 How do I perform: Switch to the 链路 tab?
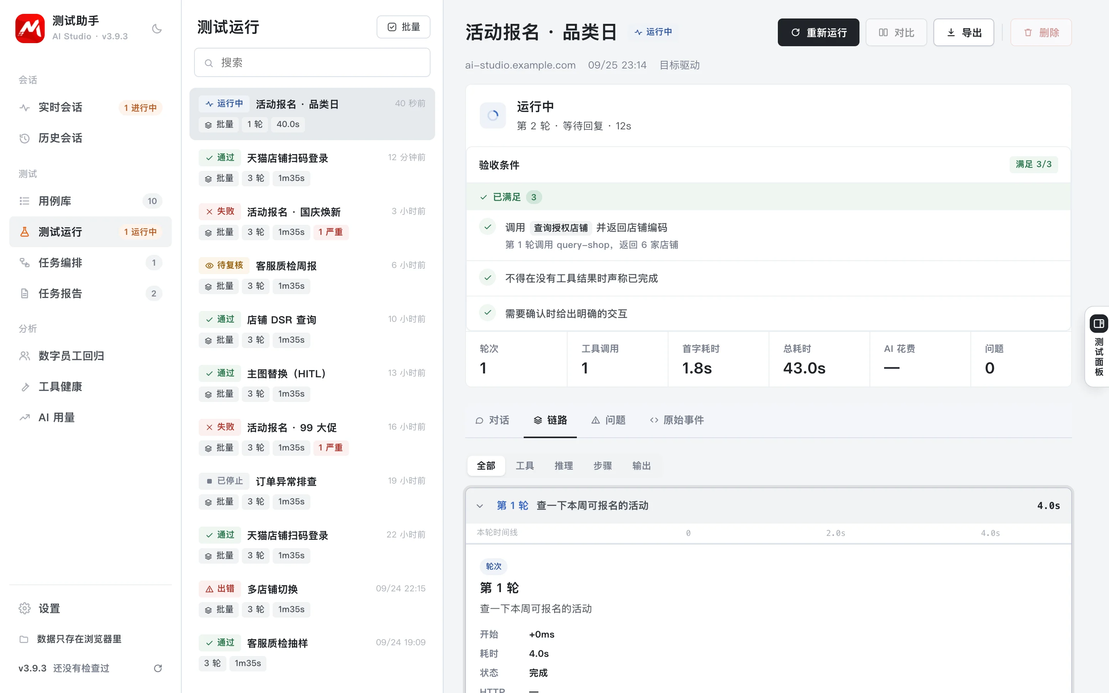click(x=550, y=420)
